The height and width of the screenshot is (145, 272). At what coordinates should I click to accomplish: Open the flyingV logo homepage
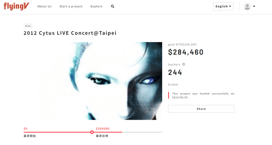point(16,6)
